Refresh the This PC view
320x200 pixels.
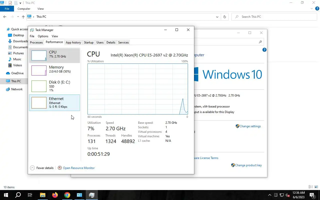tap(224, 17)
